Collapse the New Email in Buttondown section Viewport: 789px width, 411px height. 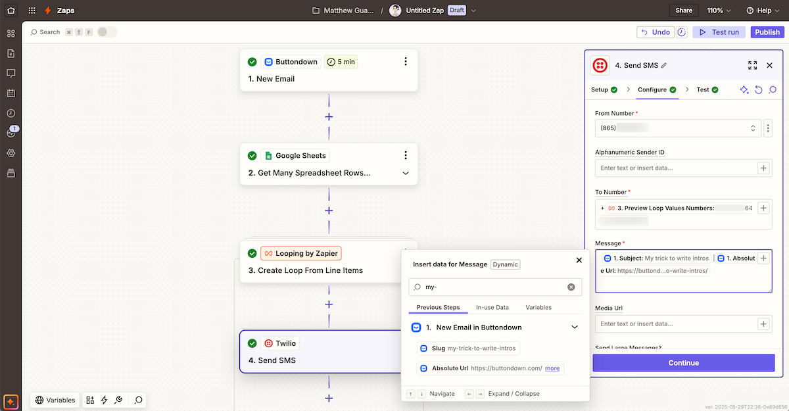575,327
